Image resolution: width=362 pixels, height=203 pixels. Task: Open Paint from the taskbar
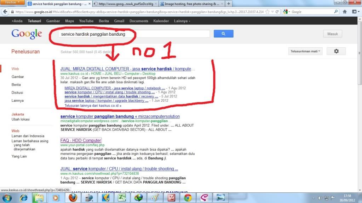click(155, 198)
